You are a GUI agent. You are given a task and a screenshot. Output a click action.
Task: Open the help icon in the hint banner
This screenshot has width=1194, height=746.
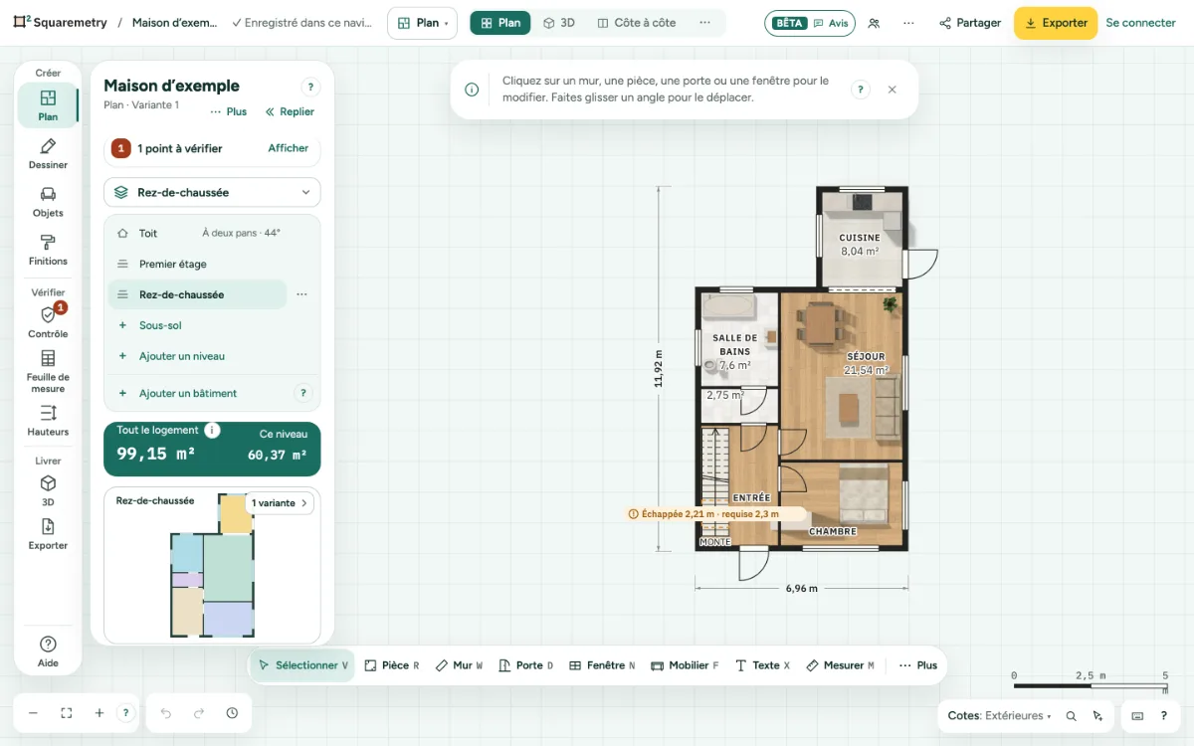coord(861,90)
